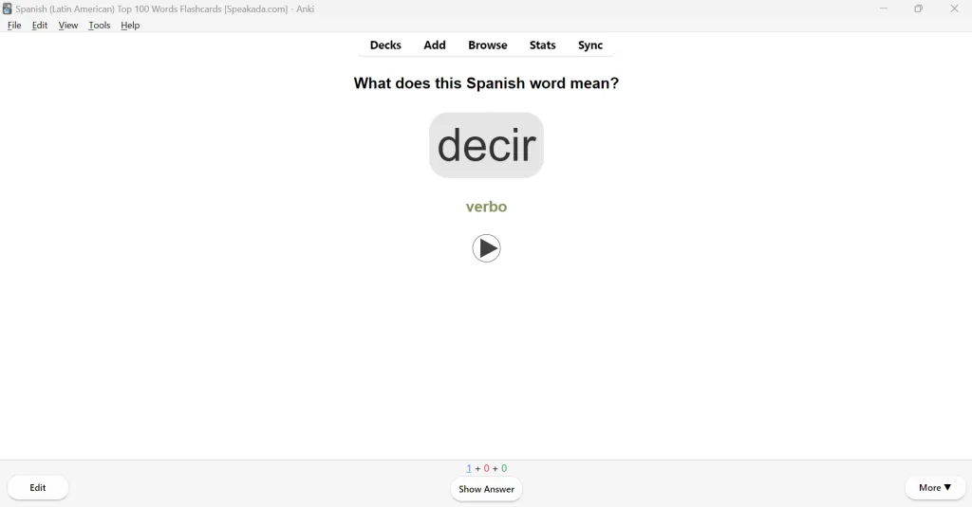This screenshot has width=972, height=507.
Task: Click the green verbo label
Action: pyautogui.click(x=487, y=207)
